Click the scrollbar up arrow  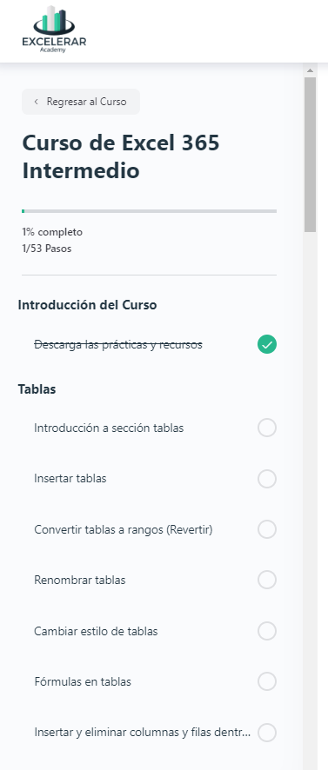tap(310, 70)
